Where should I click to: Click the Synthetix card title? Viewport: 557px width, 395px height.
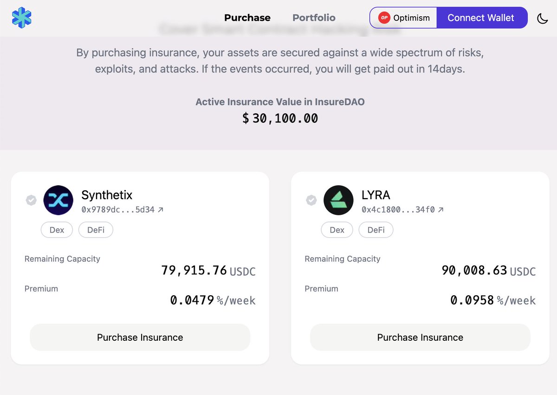pyautogui.click(x=107, y=194)
